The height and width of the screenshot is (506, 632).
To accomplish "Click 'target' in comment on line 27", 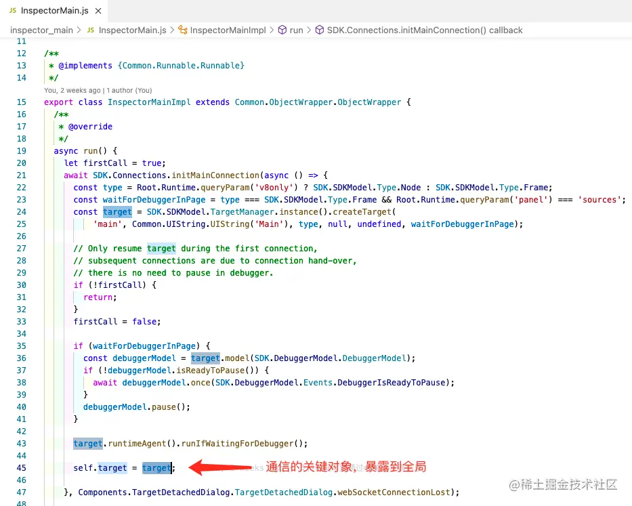I will [161, 249].
